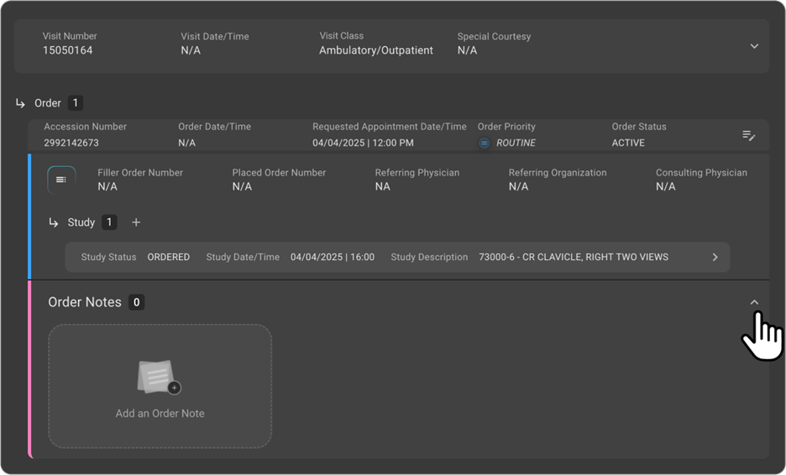Viewport: 786px width, 475px height.
Task: Click the Order count badge
Action: point(76,103)
